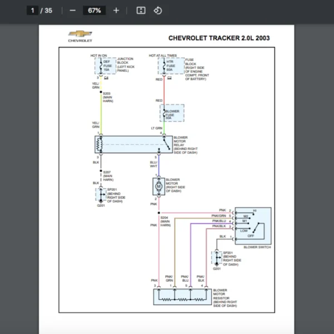This screenshot has width=334, height=334.
Task: Click the G201 ground below S207 splice
Action: [100, 206]
